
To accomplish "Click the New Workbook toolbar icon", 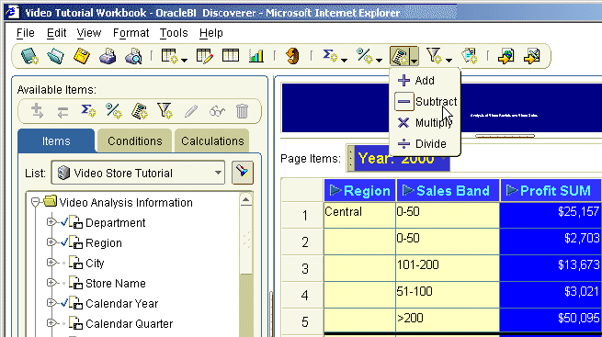I will 29,56.
